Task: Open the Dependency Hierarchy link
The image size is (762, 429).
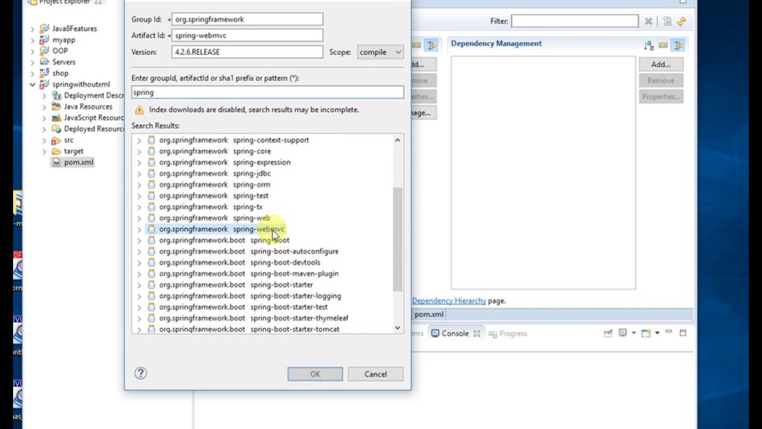Action: coord(449,301)
